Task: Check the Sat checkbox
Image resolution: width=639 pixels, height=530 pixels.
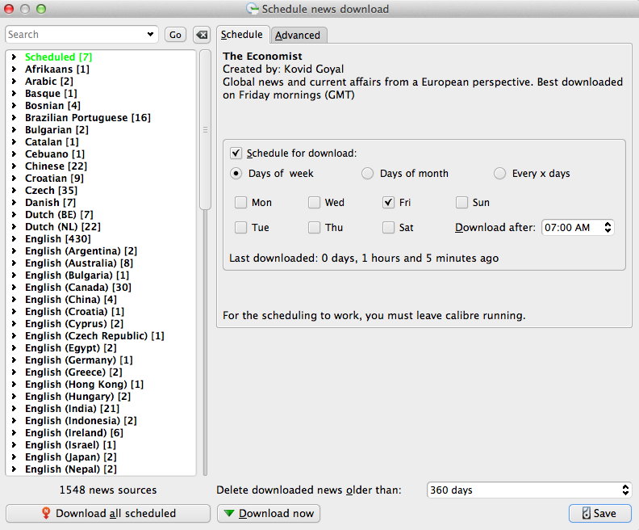Action: click(x=388, y=227)
